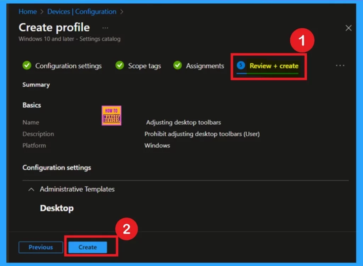Click the Assignments green checkmark icon

click(178, 66)
